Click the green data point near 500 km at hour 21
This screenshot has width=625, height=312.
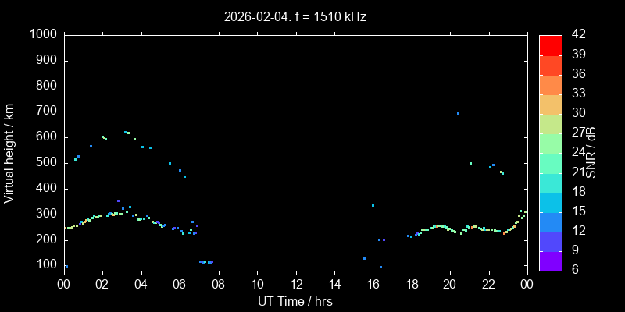click(x=470, y=163)
